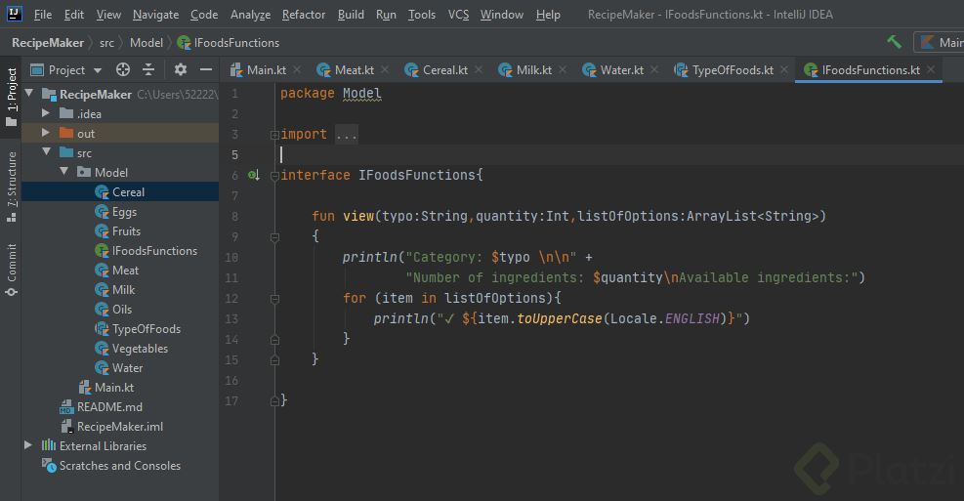
Task: Click src in the breadcrumb bar
Action: point(107,42)
